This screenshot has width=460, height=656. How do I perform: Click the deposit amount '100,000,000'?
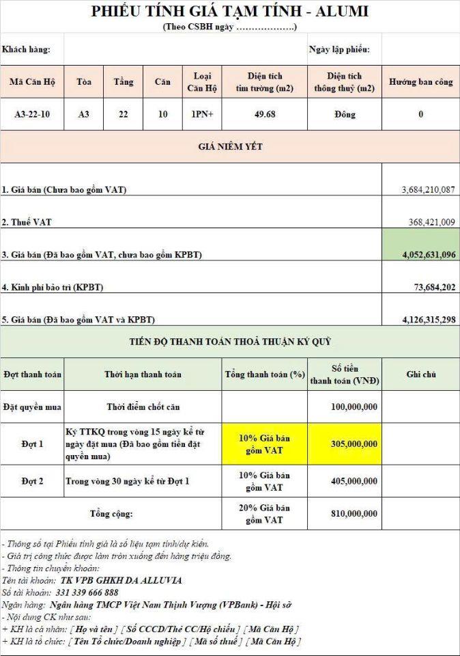[354, 407]
